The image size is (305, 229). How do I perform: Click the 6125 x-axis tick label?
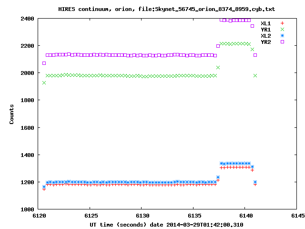tap(91, 216)
